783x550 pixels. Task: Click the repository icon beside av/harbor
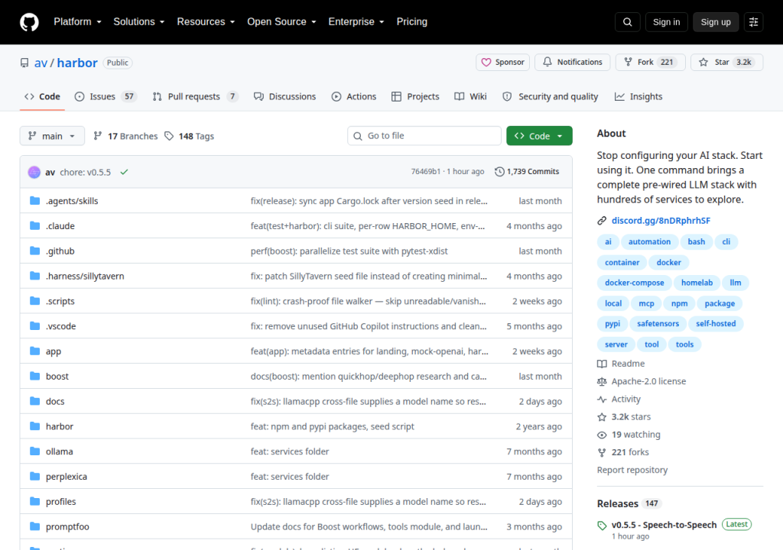(x=24, y=63)
